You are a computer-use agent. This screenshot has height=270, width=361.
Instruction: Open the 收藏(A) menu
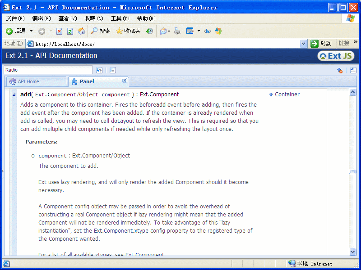[94, 18]
